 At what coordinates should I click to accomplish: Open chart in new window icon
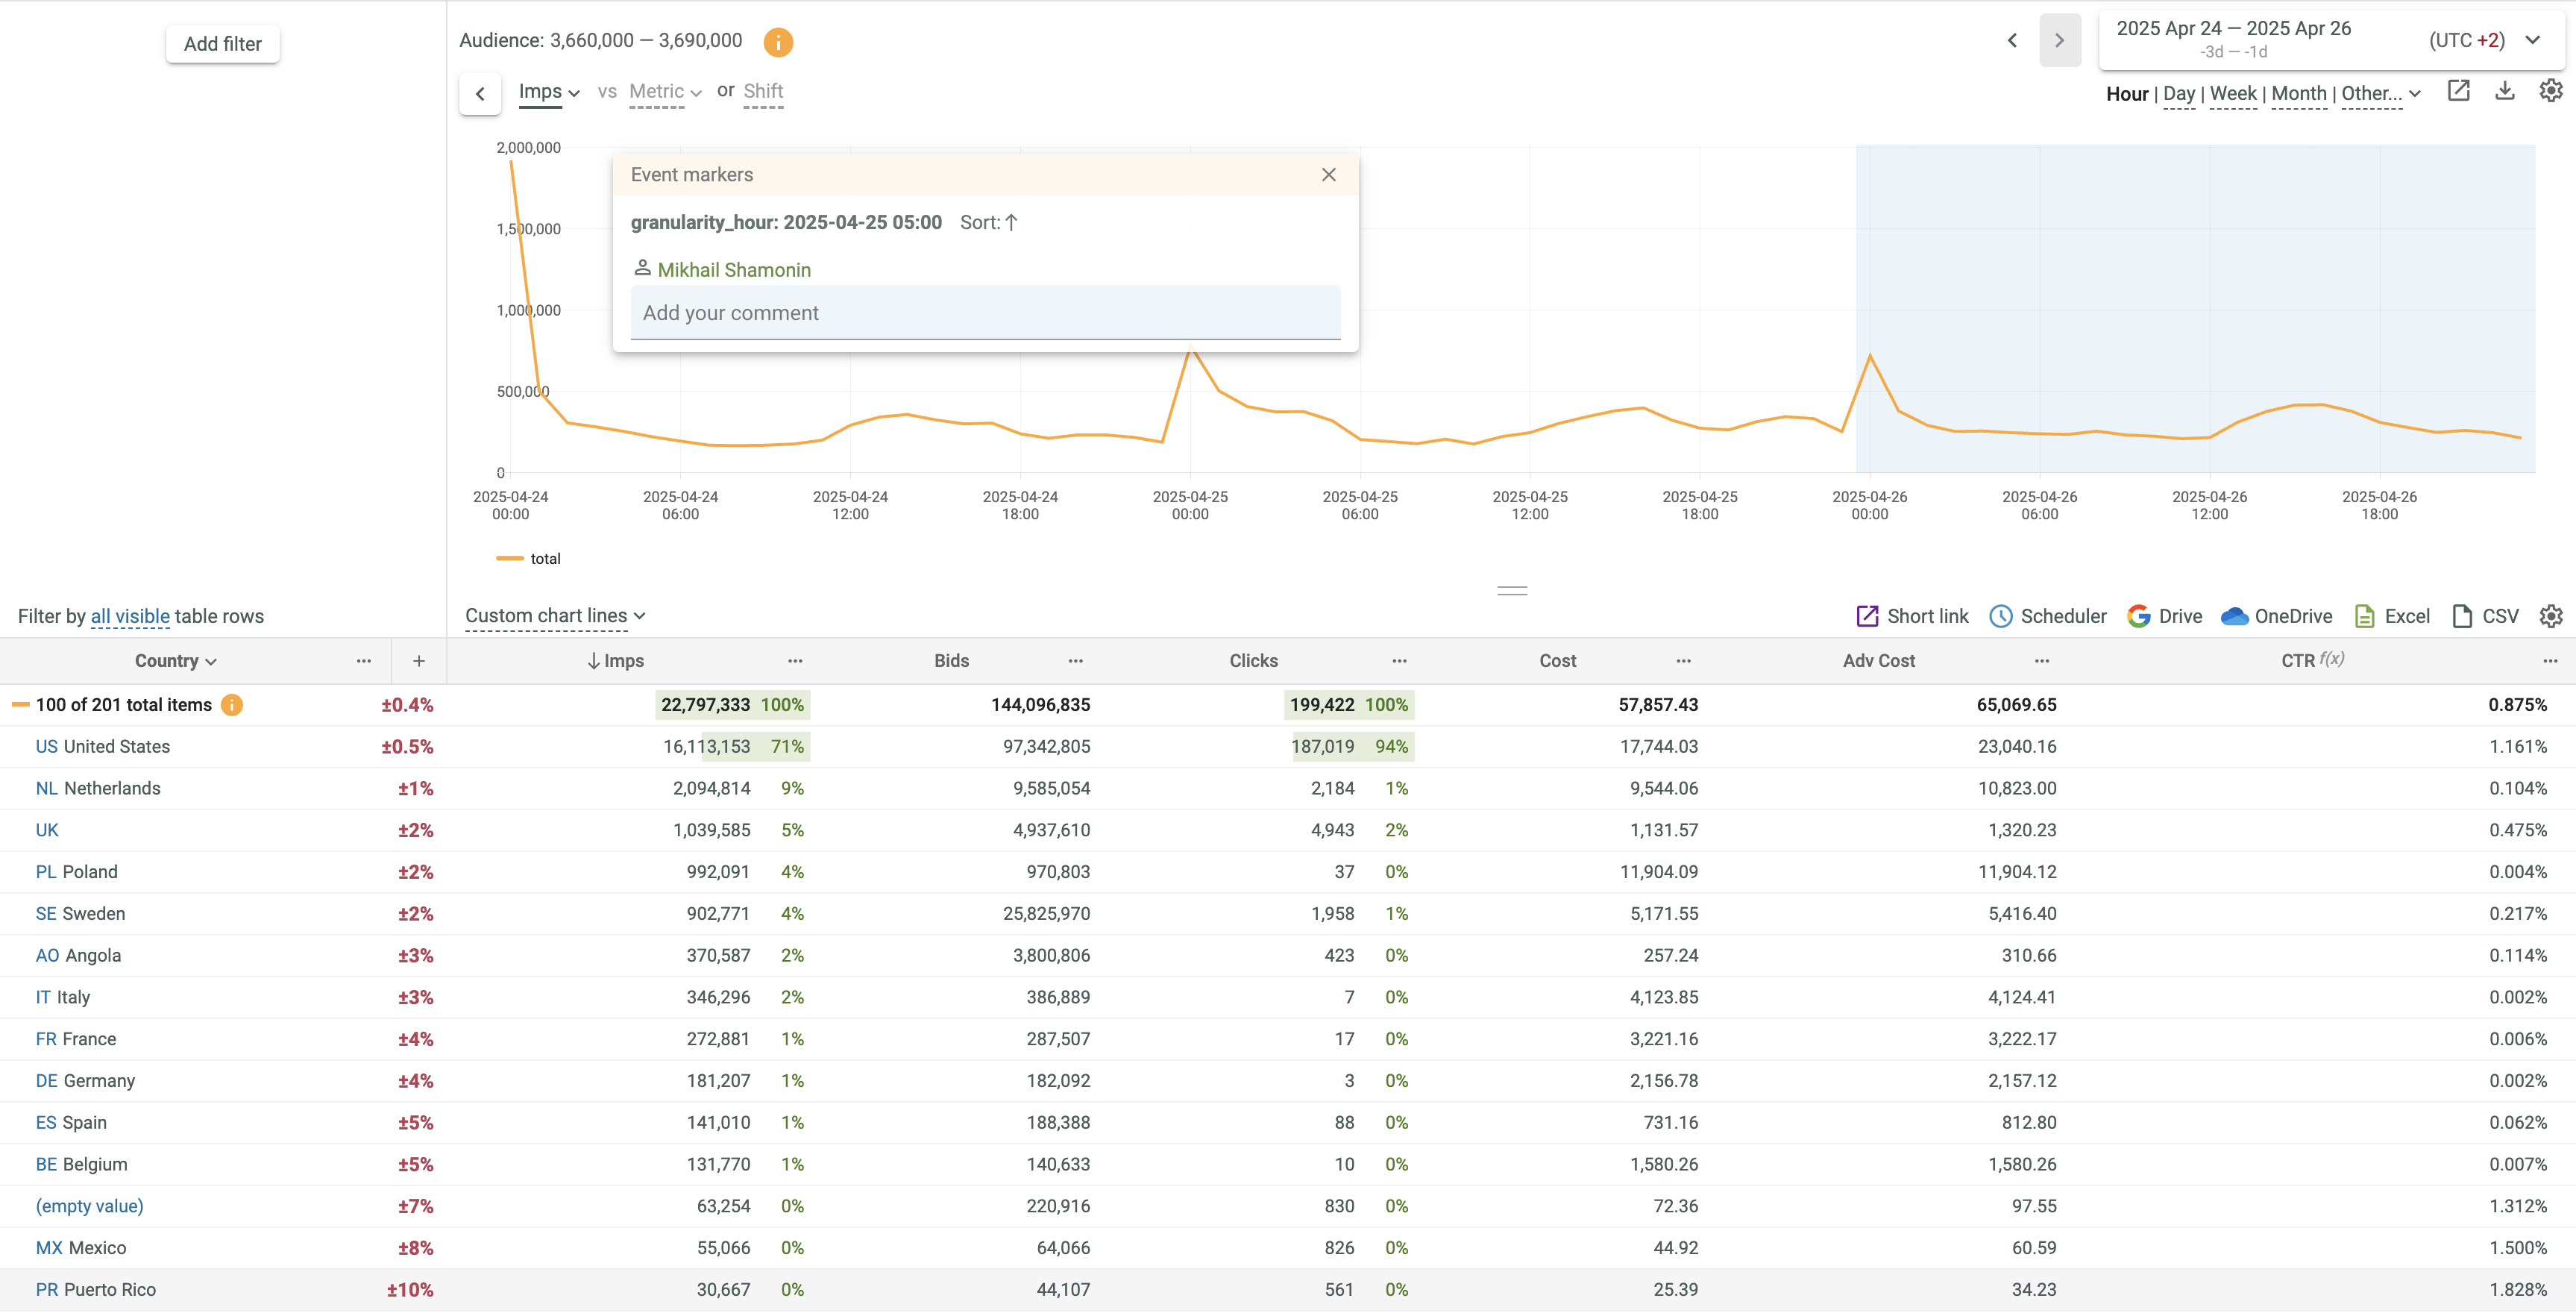pos(2458,91)
